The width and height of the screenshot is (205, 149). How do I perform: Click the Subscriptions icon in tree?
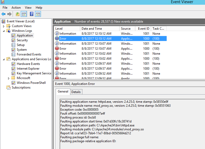[x=9, y=88]
